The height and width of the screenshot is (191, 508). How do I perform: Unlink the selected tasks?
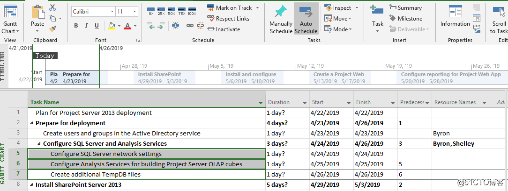[x=200, y=26]
